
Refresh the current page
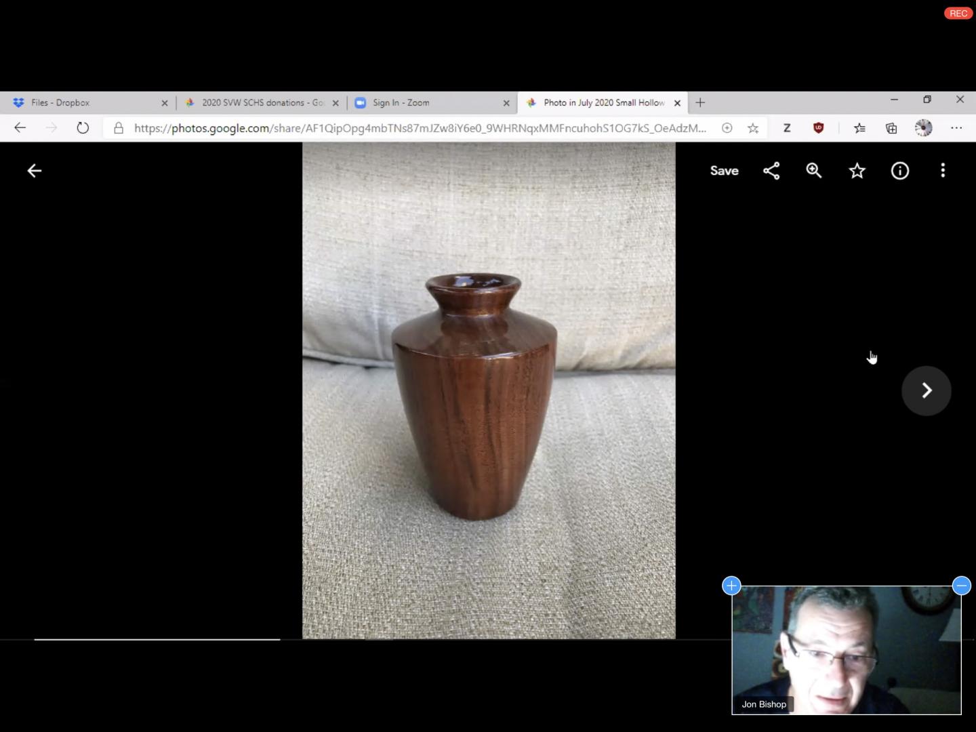(x=83, y=128)
